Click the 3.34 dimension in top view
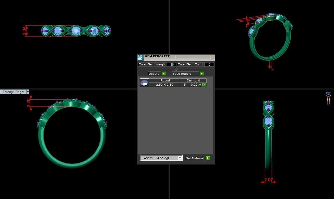 click(25, 31)
